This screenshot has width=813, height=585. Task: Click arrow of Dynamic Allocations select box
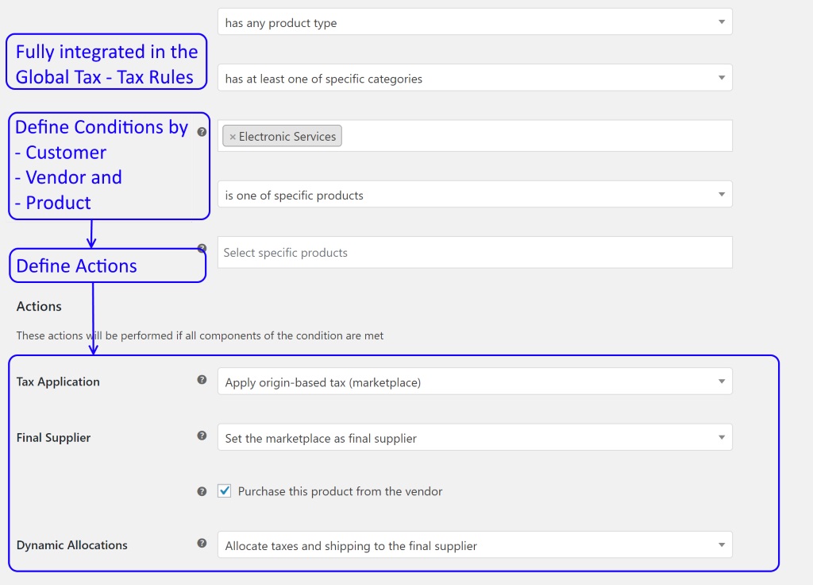click(x=721, y=545)
